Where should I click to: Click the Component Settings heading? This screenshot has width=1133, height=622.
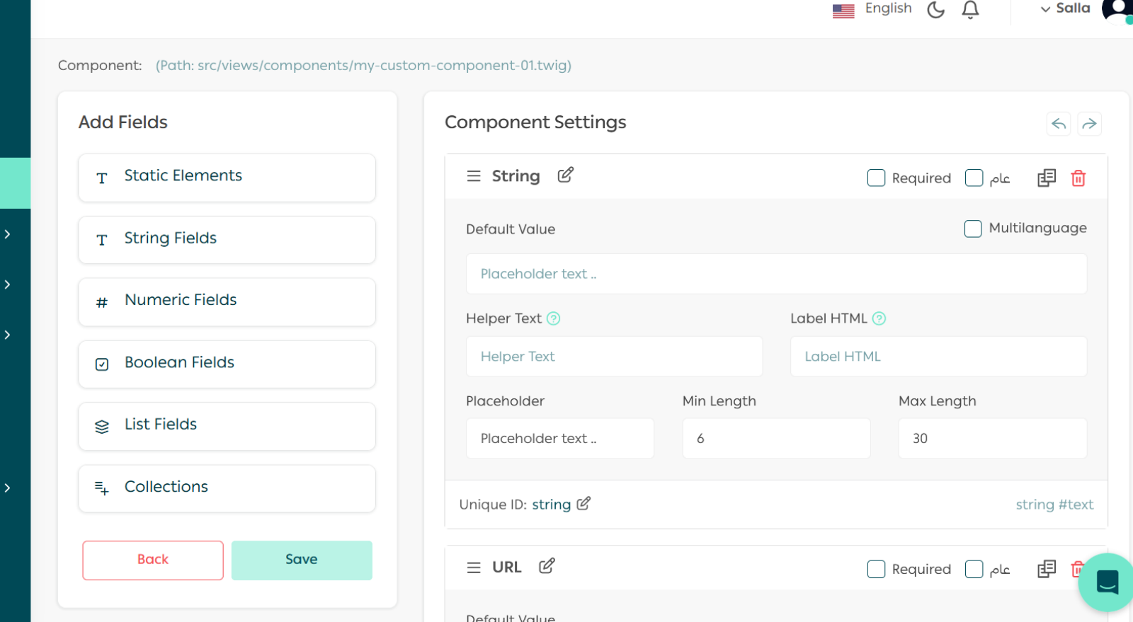(x=535, y=122)
